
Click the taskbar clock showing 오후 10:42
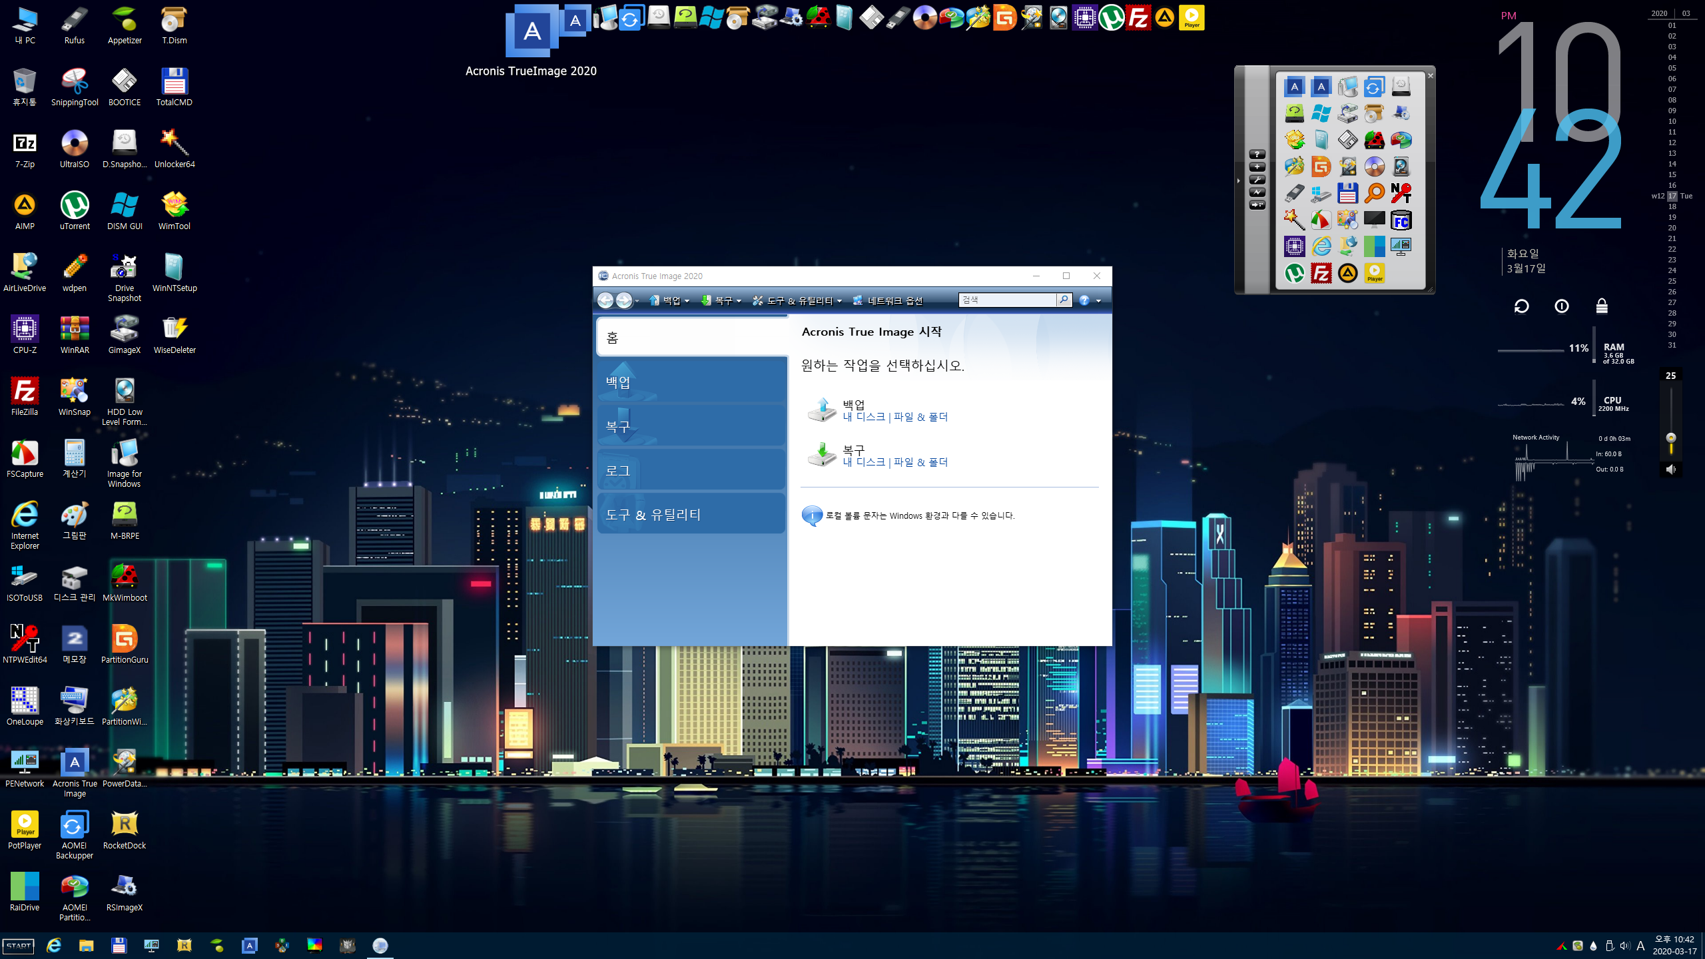(x=1674, y=945)
